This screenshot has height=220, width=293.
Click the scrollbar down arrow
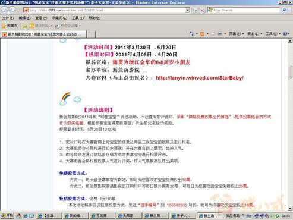(290, 209)
